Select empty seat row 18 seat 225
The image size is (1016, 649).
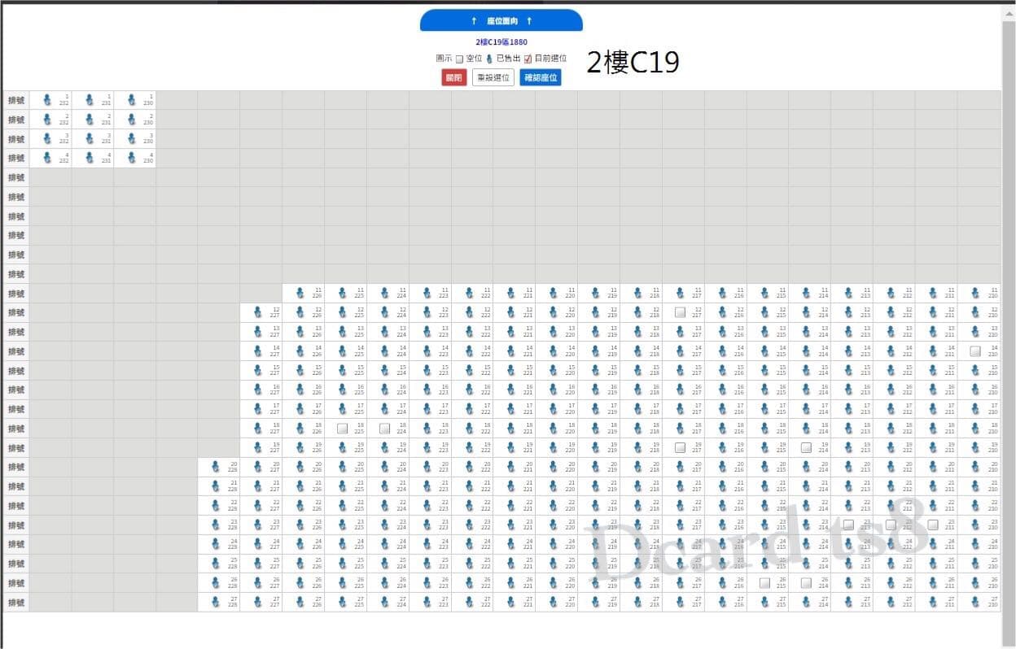coord(342,429)
